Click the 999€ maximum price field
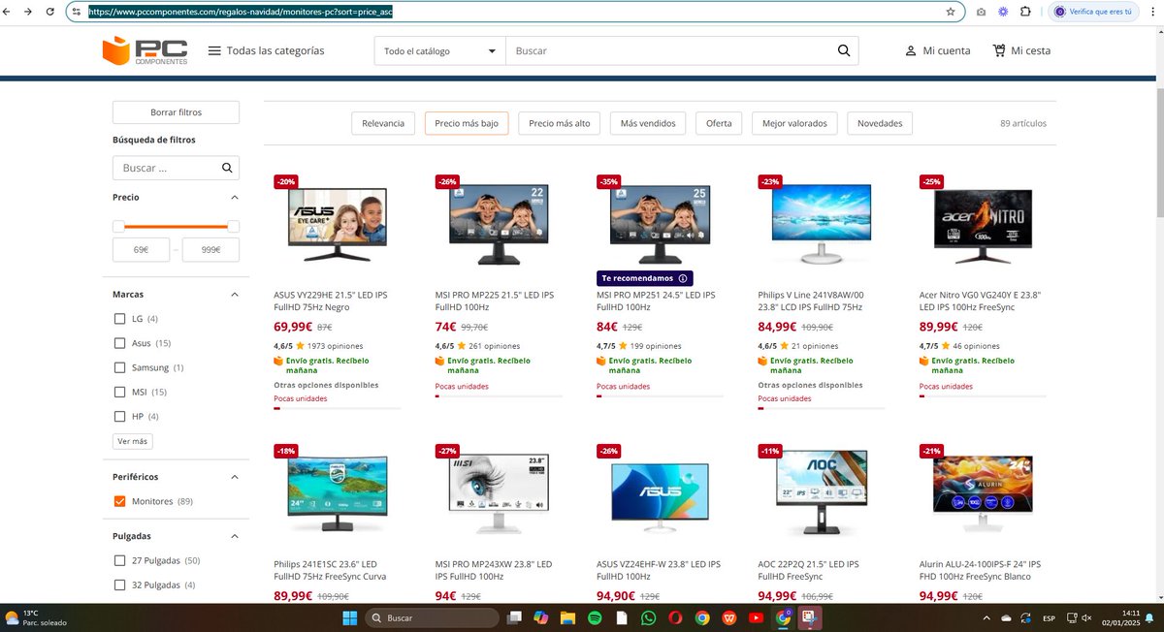 [x=210, y=250]
